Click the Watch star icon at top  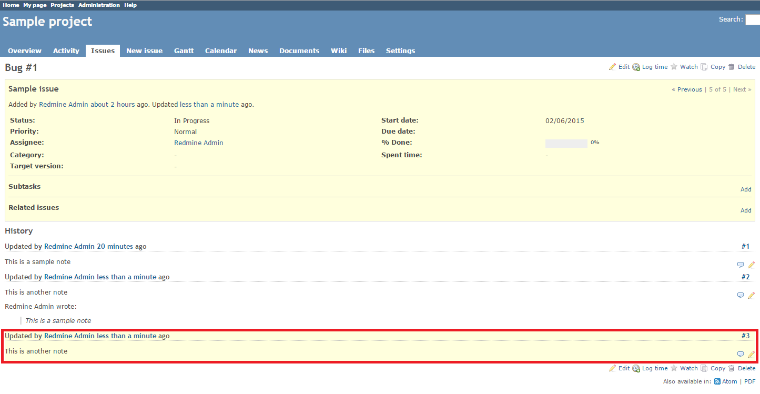point(674,67)
